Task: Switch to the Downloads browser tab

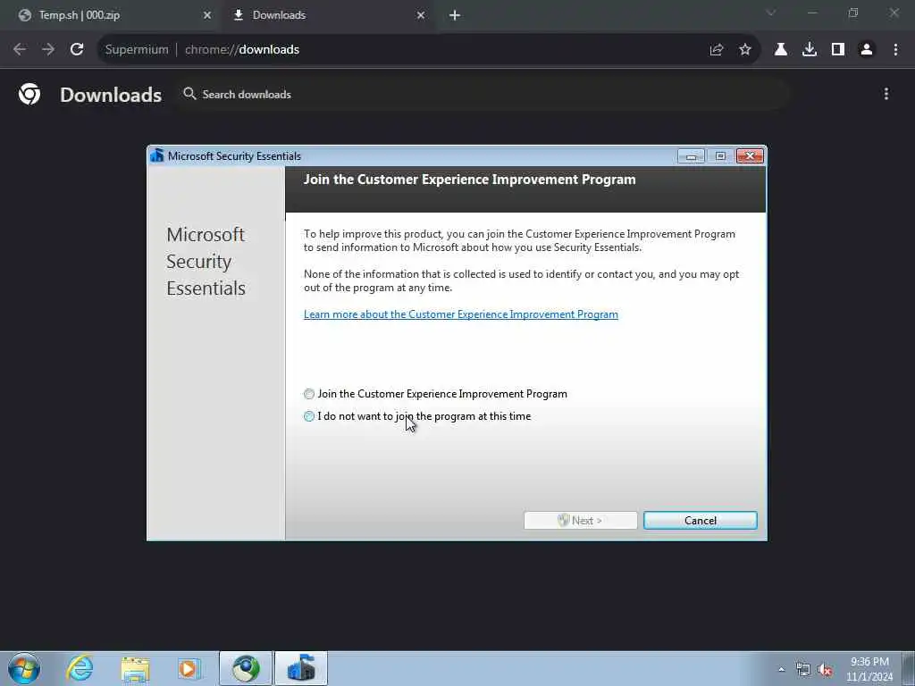Action: tap(327, 15)
